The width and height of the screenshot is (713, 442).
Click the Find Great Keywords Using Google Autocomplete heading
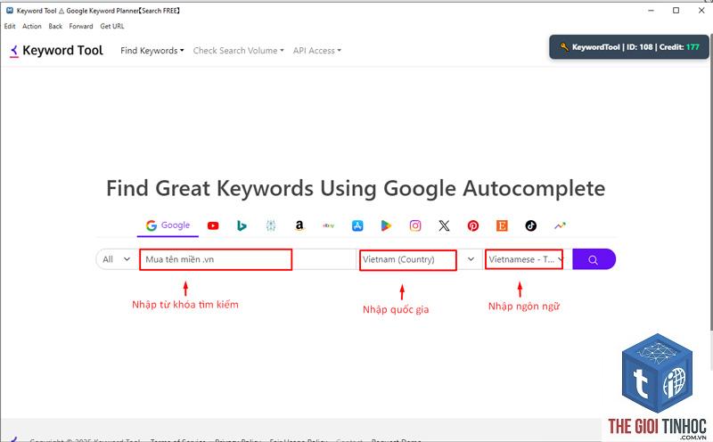click(356, 188)
